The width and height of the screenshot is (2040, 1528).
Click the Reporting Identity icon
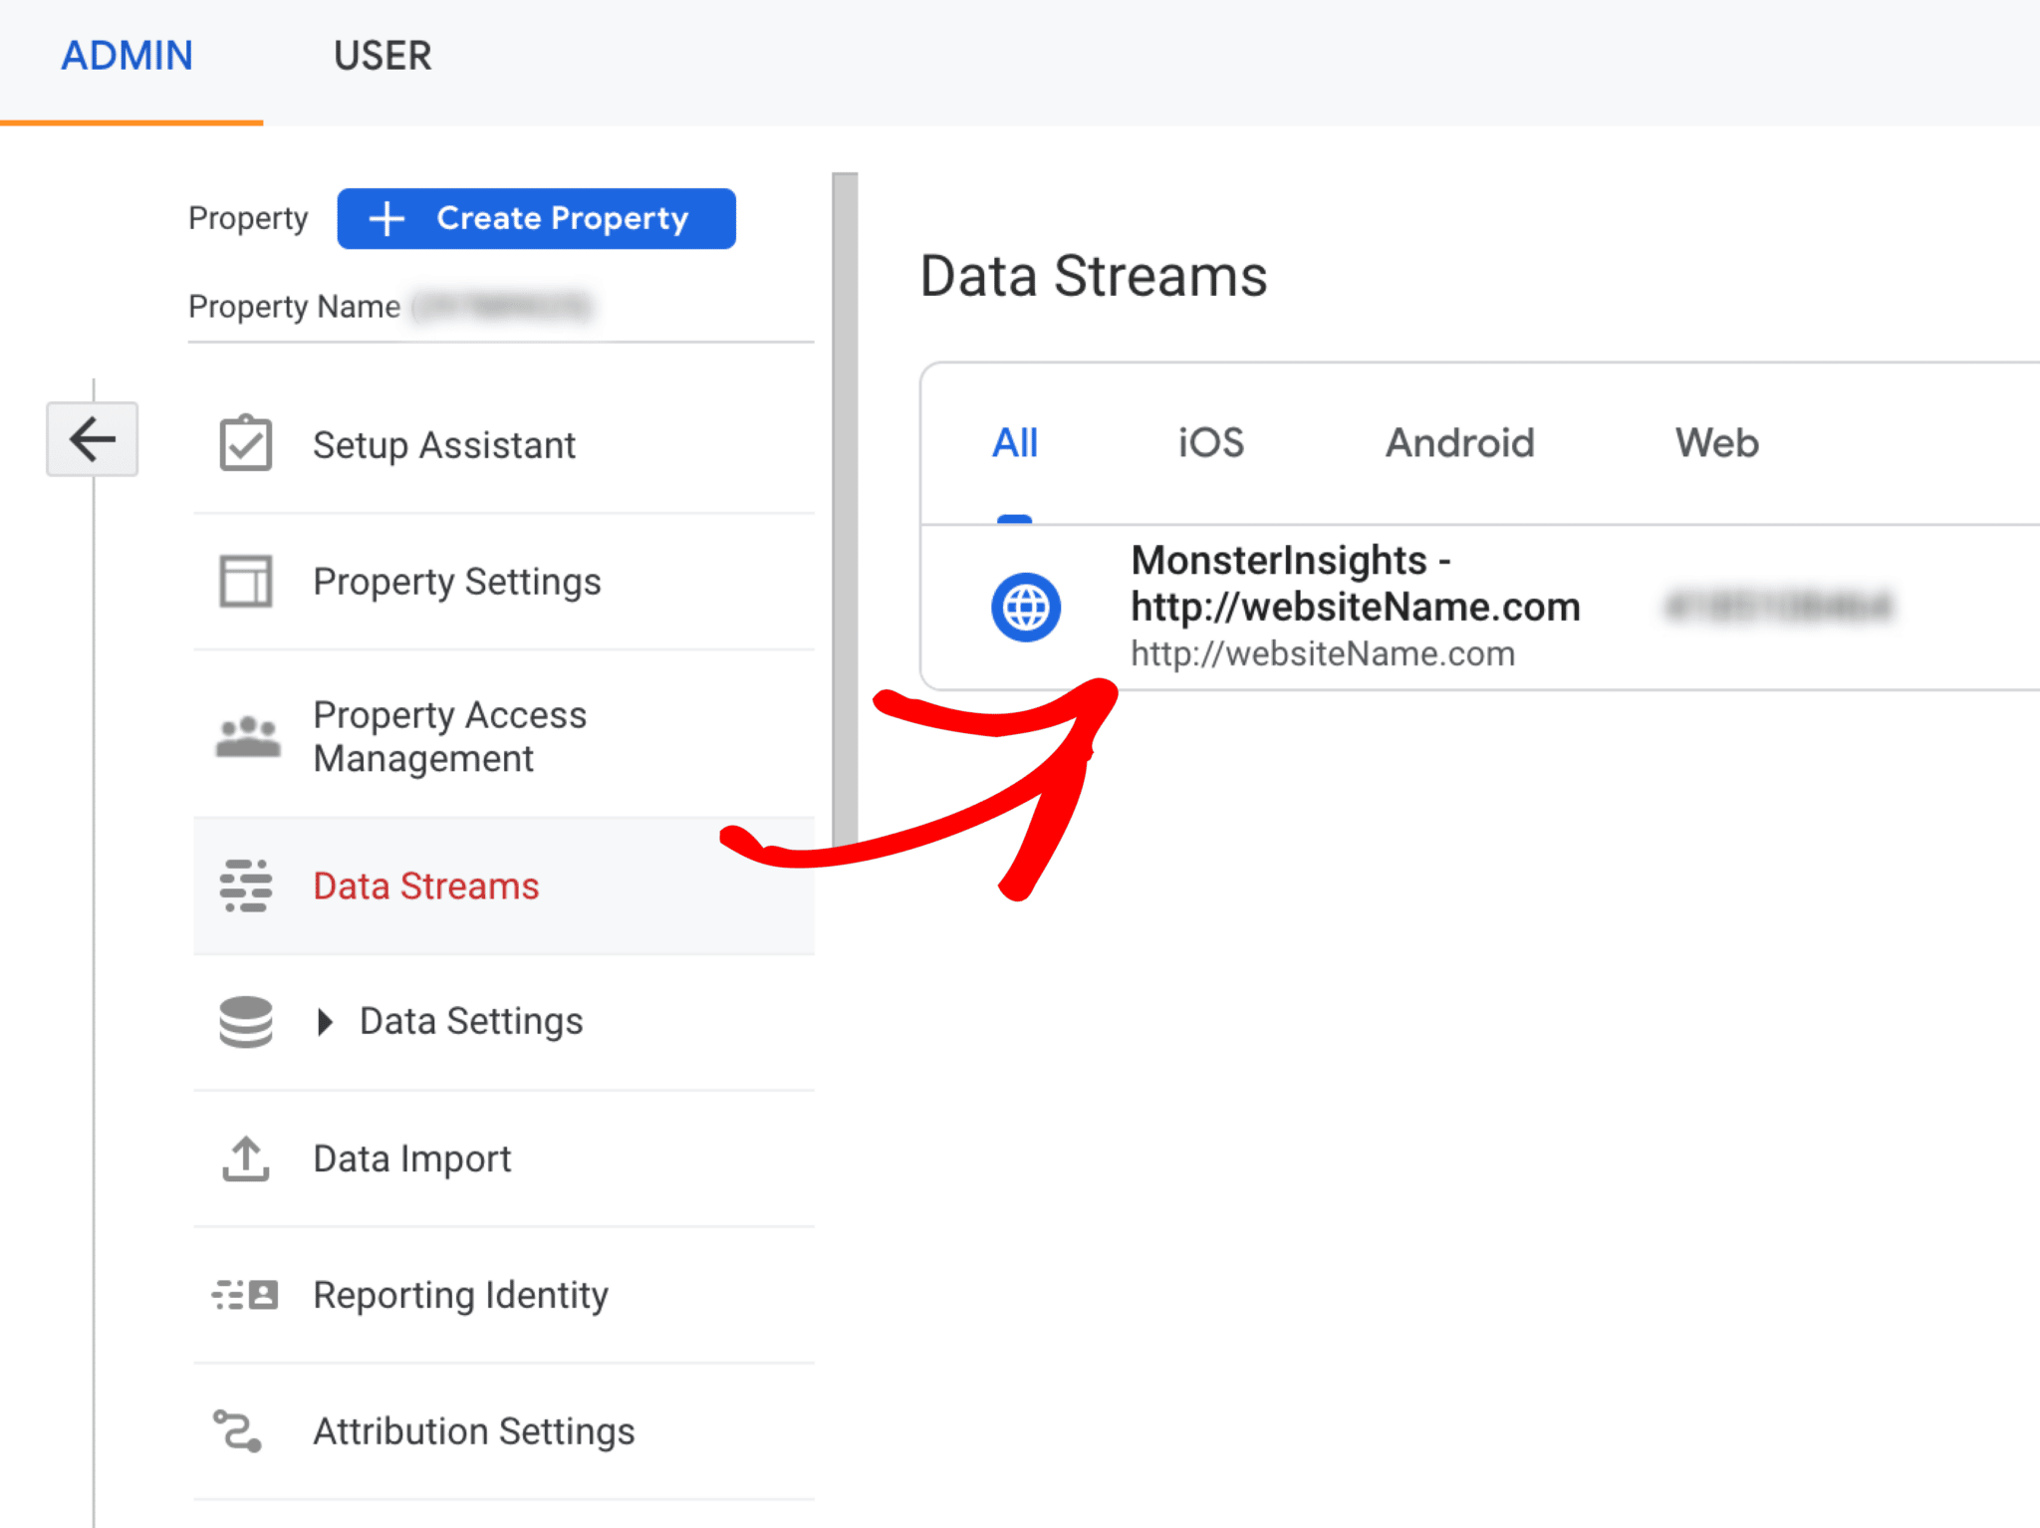click(245, 1295)
